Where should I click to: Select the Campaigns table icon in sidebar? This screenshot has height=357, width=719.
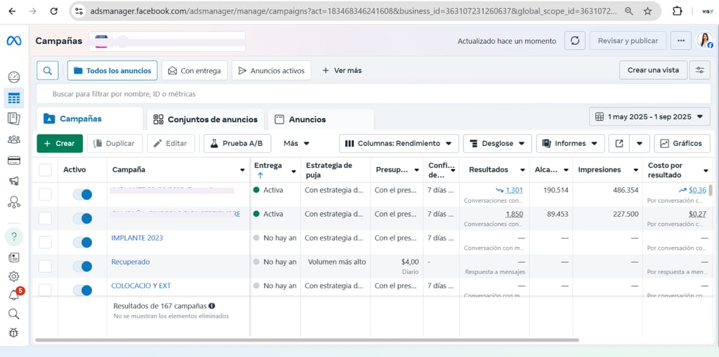(x=14, y=98)
